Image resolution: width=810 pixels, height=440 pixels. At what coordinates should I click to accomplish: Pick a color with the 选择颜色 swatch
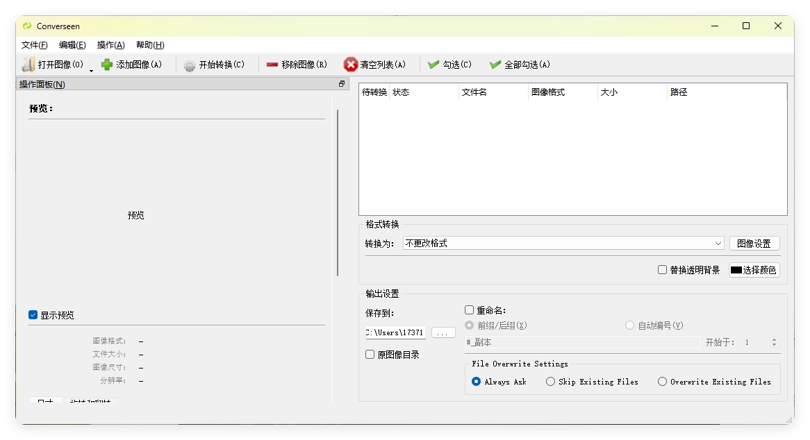click(x=754, y=270)
